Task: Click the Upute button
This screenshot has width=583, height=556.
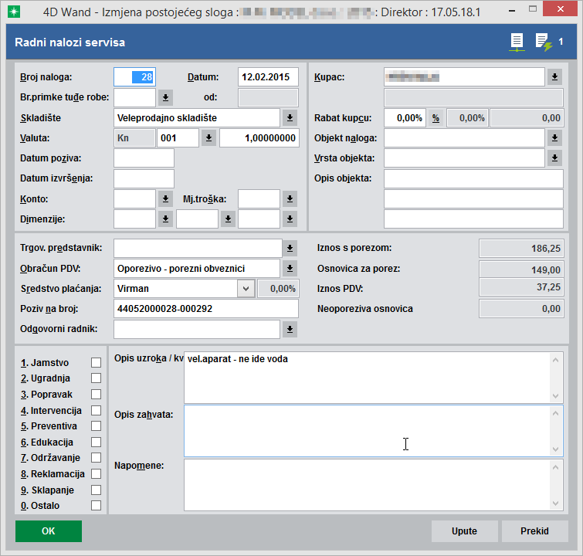Action: pyautogui.click(x=464, y=531)
